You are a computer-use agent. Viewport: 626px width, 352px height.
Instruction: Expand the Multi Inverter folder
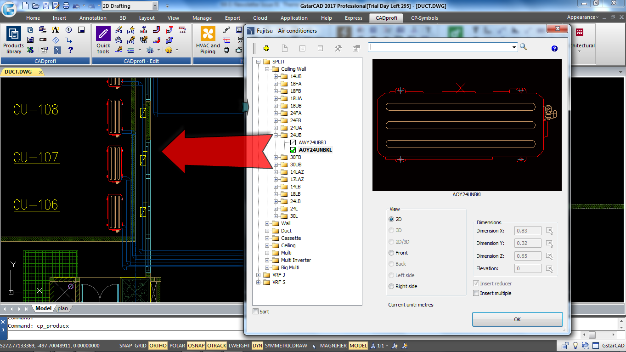267,260
